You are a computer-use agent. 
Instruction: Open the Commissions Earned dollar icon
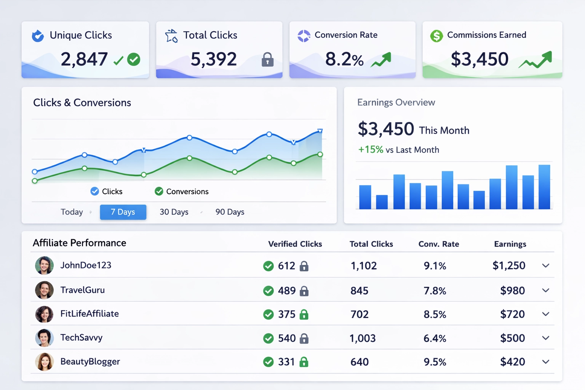click(x=436, y=36)
